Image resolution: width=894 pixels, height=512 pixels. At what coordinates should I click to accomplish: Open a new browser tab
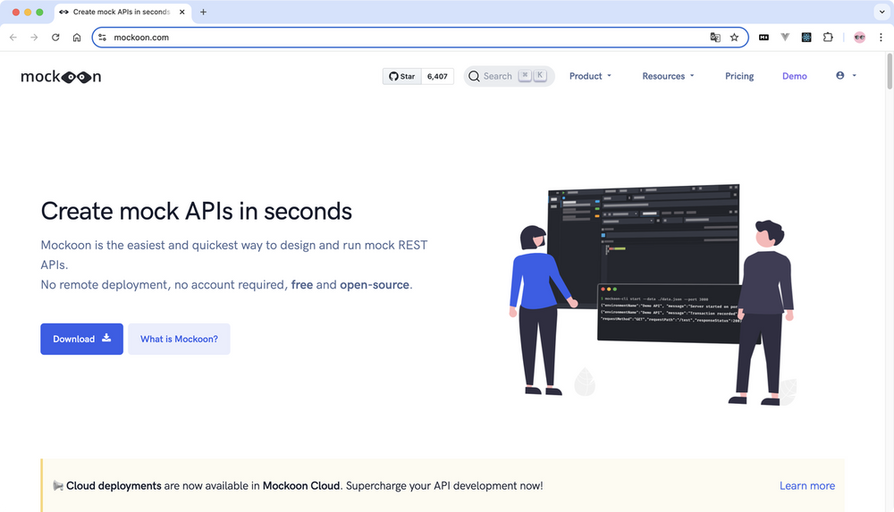point(203,13)
